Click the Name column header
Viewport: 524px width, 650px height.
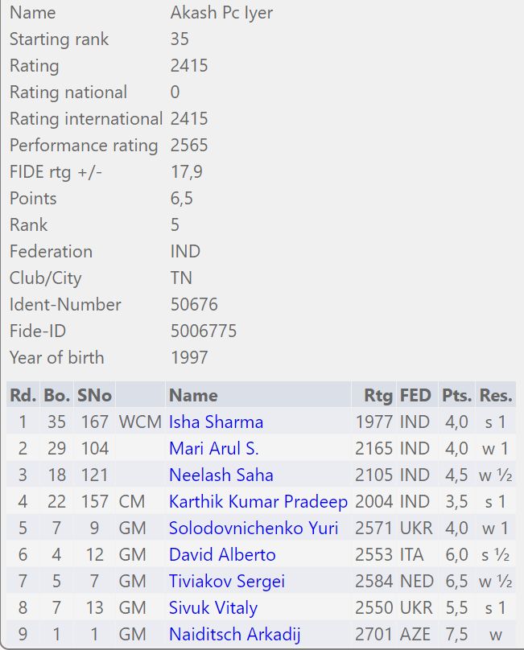[x=193, y=396]
